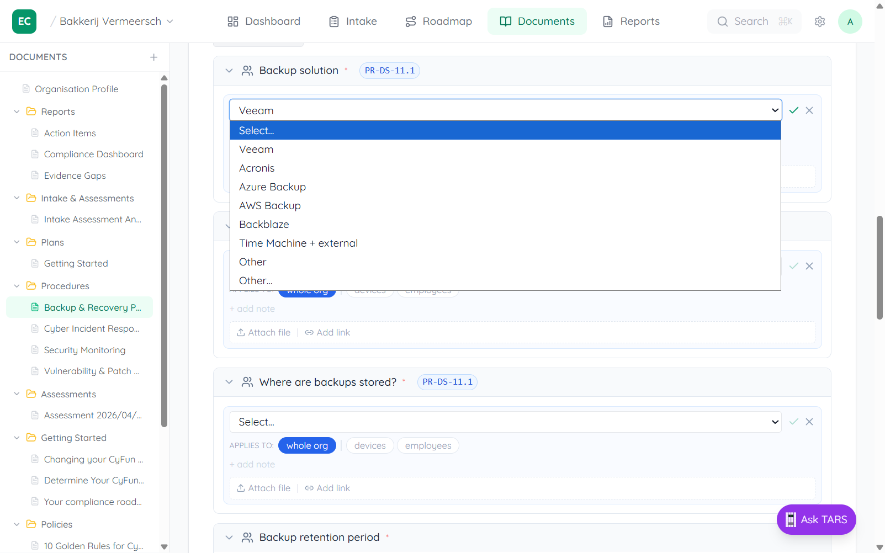Click the search magnifier icon

tap(723, 22)
